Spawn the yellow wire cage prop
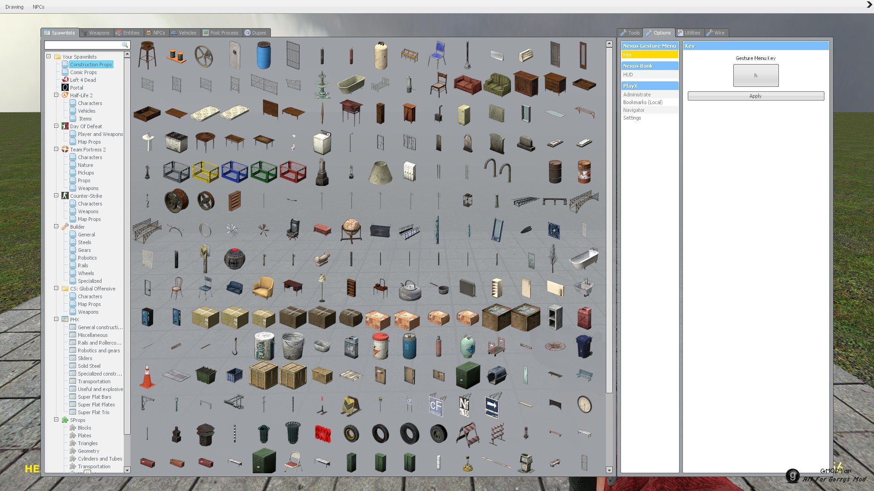This screenshot has height=491, width=874. (205, 172)
